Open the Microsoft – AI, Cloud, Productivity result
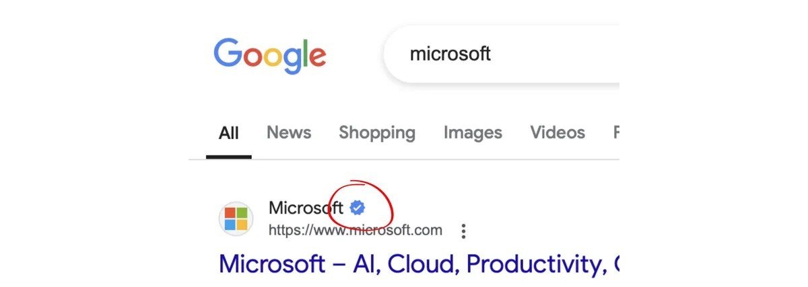 (x=419, y=263)
